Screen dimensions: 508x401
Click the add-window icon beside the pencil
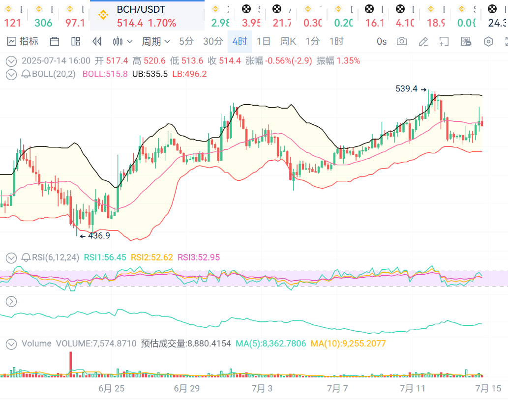(444, 41)
